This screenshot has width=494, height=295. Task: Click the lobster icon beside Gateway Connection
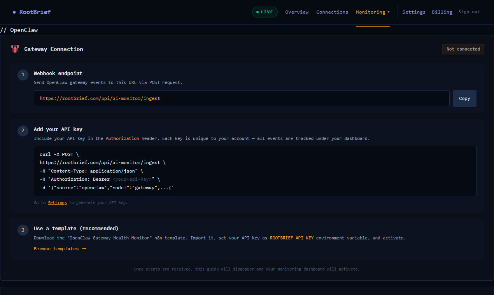[x=15, y=49]
